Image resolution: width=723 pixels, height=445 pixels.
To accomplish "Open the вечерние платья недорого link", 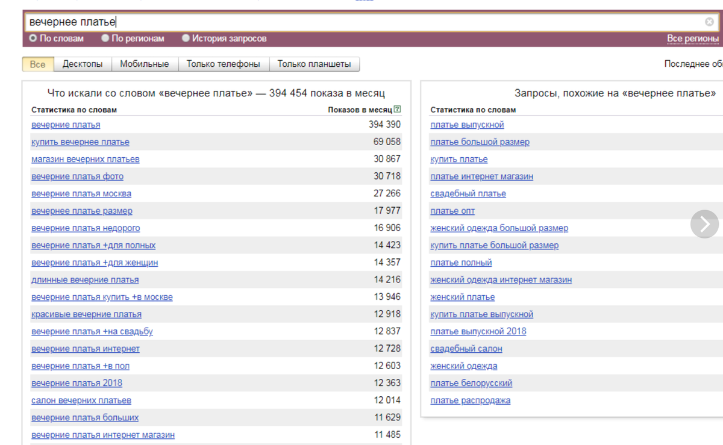I will click(86, 228).
